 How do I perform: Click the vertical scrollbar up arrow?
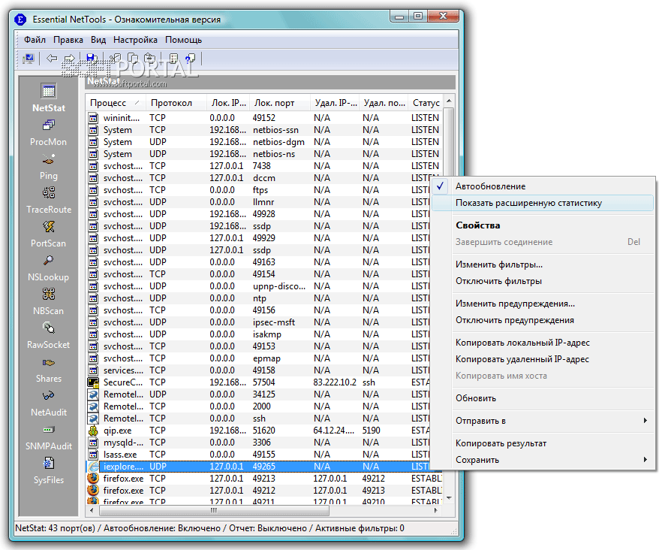449,101
